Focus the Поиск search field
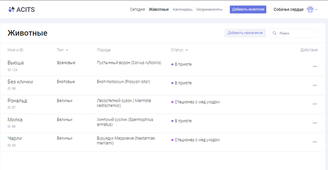 pos(294,33)
